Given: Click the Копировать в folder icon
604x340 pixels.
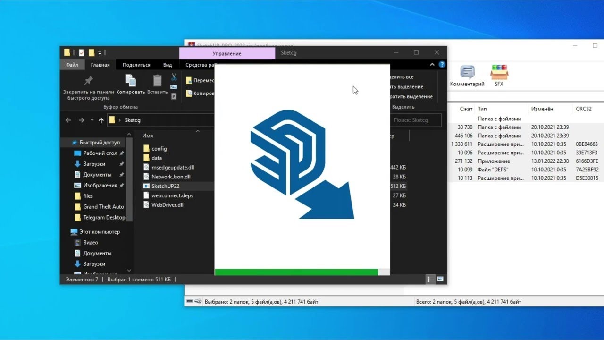Looking at the screenshot, I should click(189, 93).
